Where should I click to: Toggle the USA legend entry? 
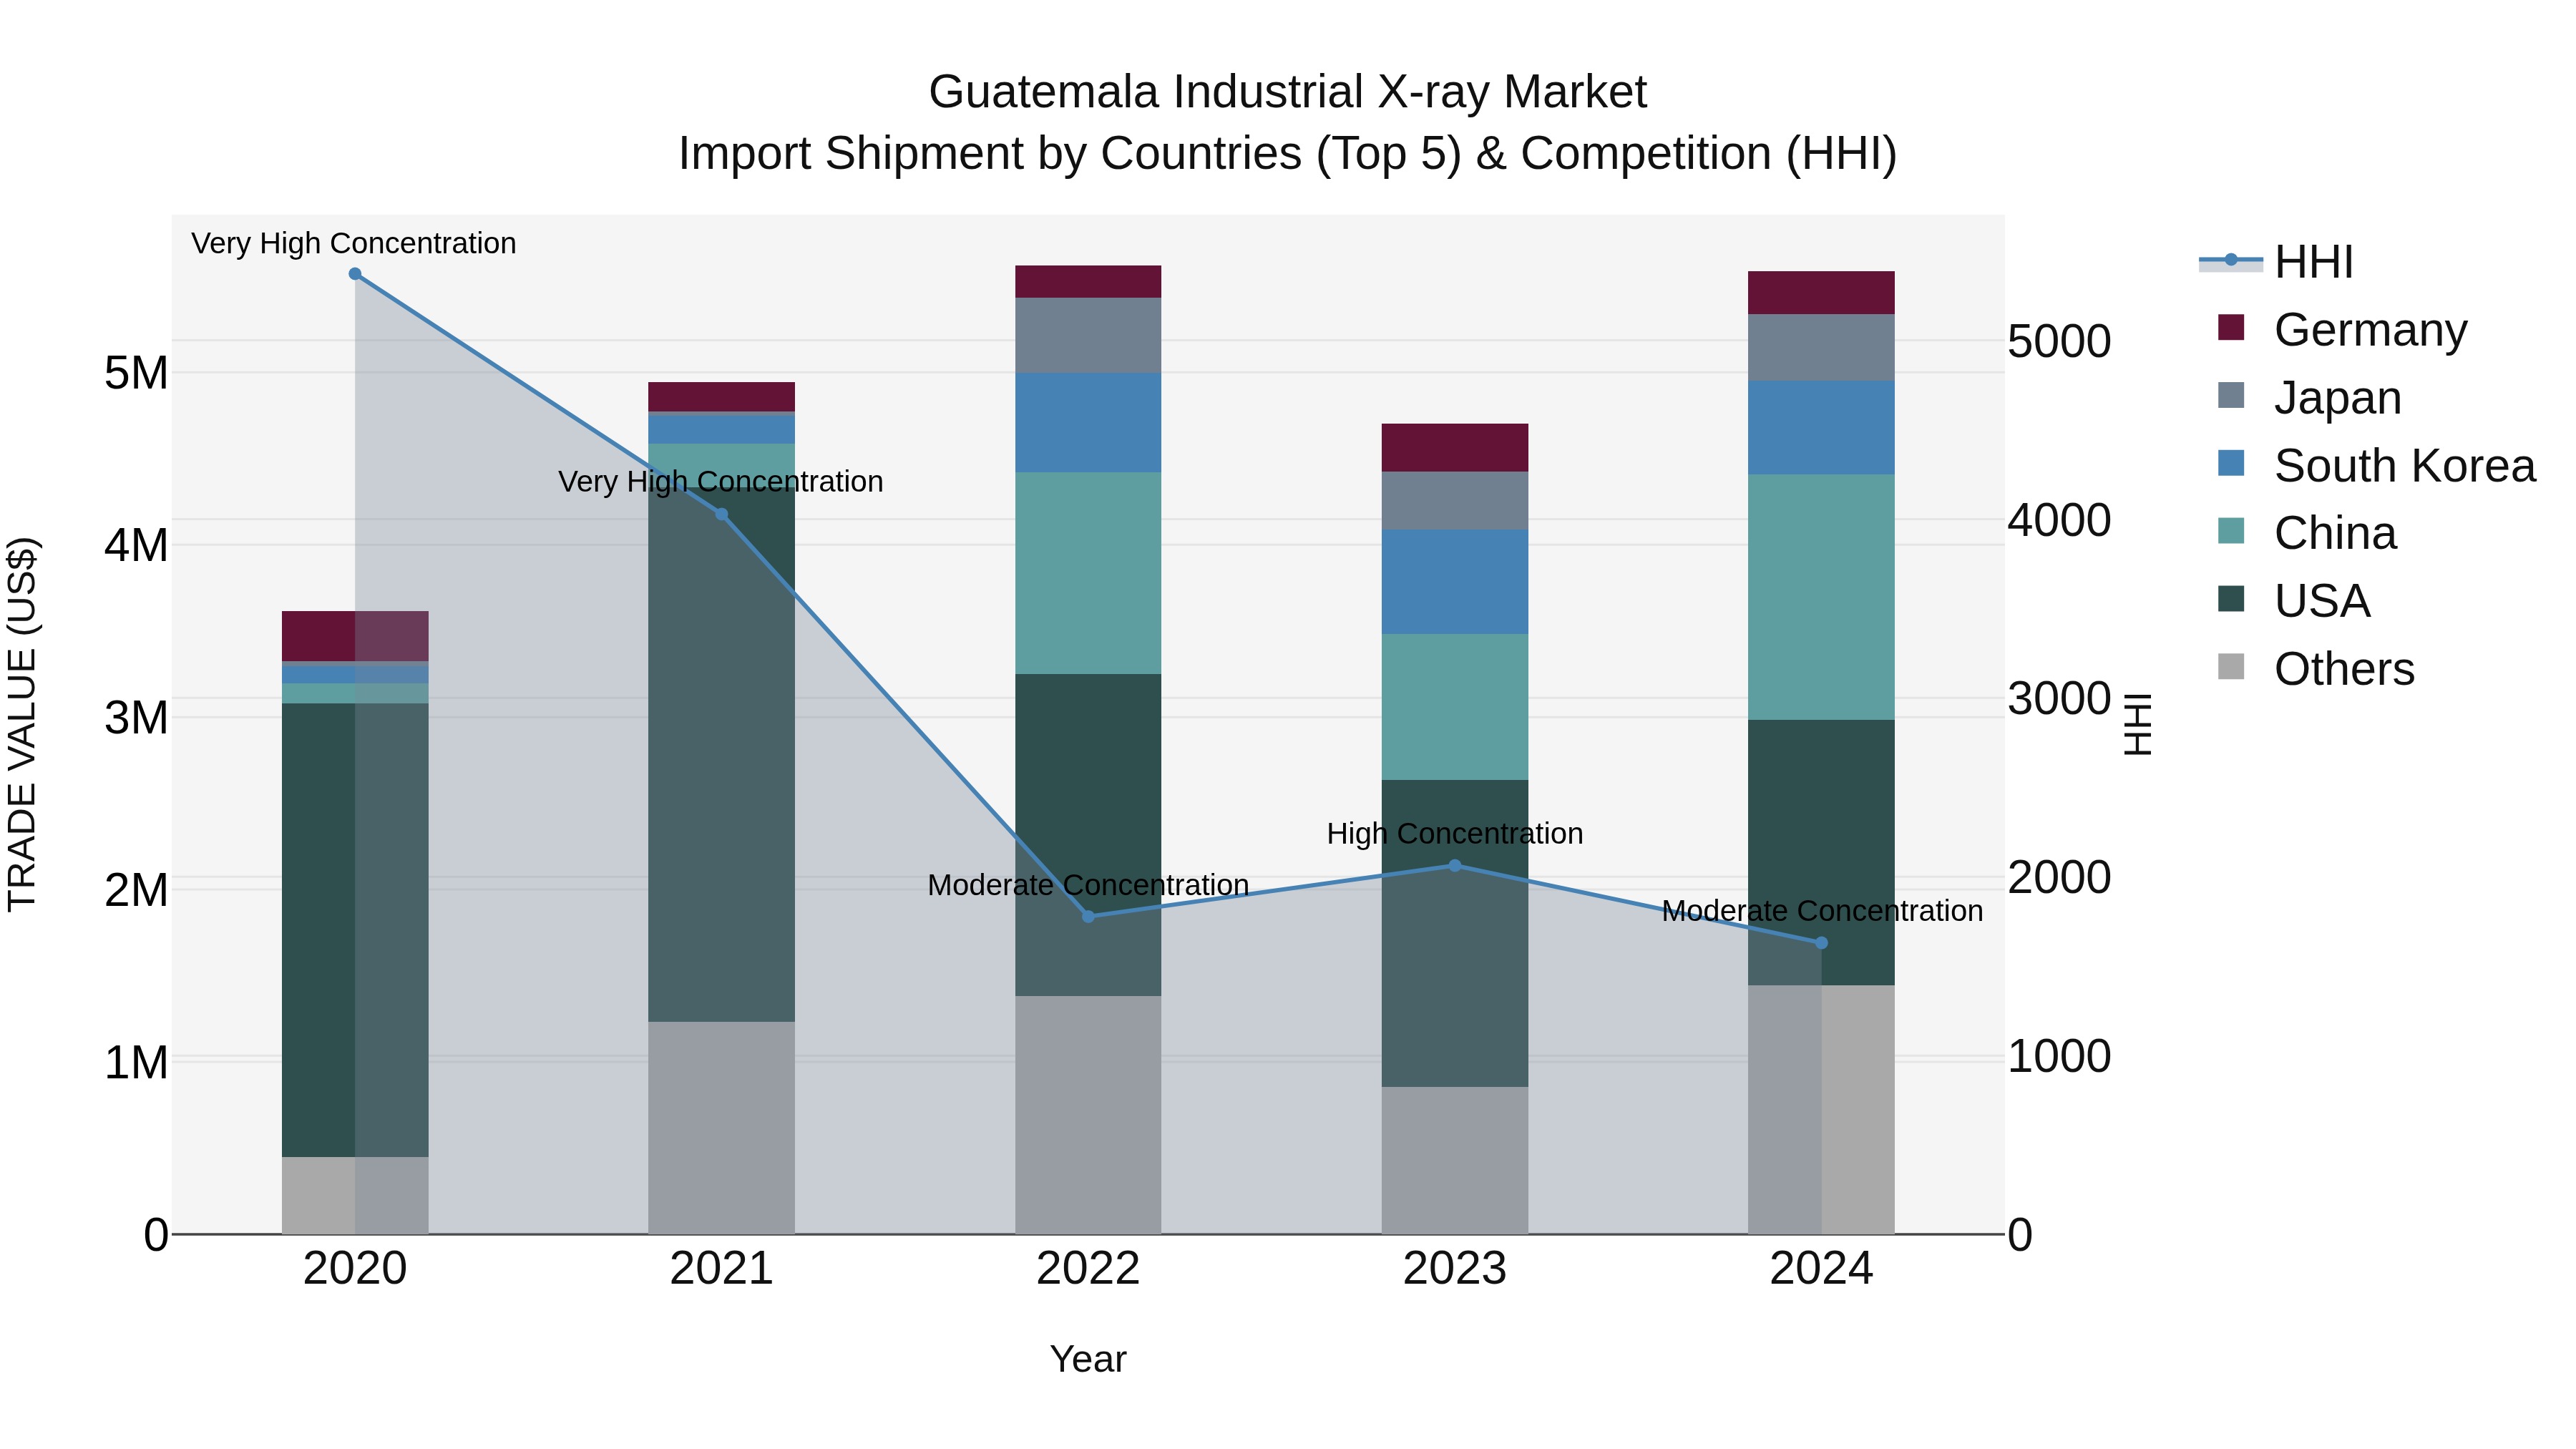(2294, 601)
